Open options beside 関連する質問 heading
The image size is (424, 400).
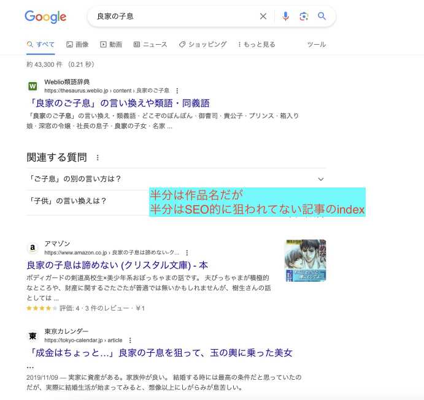tap(98, 157)
